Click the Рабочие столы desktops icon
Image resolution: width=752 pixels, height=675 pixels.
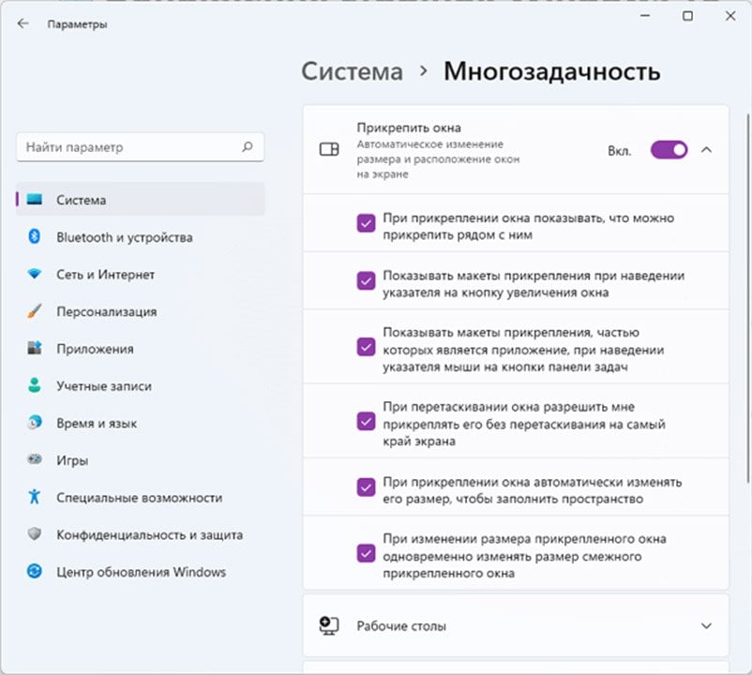[329, 625]
